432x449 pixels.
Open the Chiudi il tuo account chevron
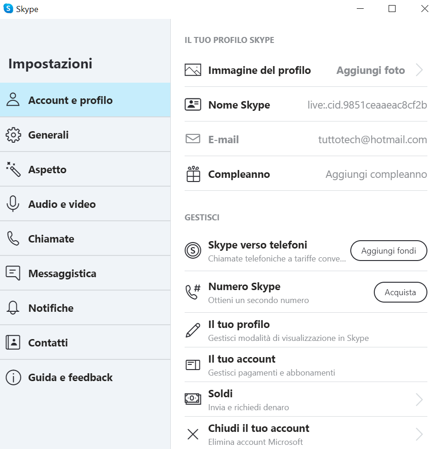[419, 434]
